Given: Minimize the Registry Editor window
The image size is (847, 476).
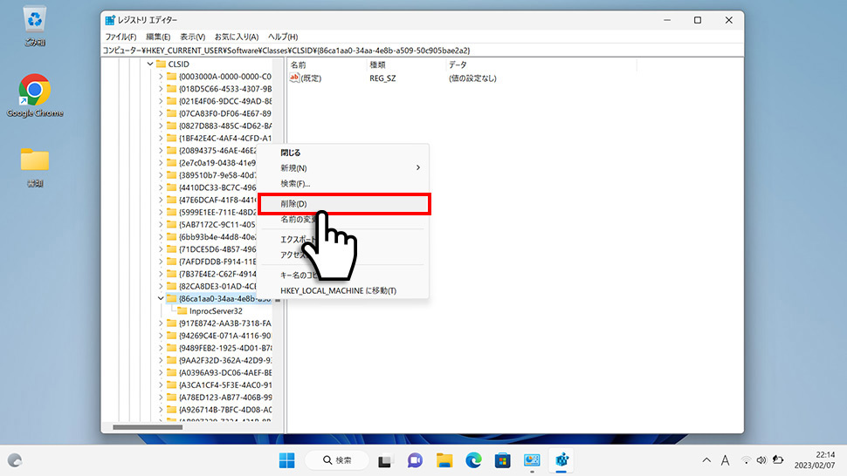Looking at the screenshot, I should (667, 20).
